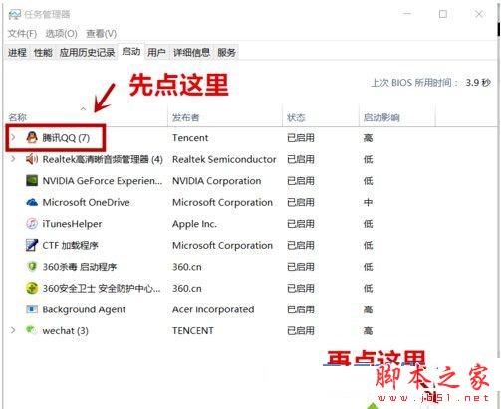Expand the Realtek audio manager (4) group
Viewport: 501px width, 409px height.
13,159
